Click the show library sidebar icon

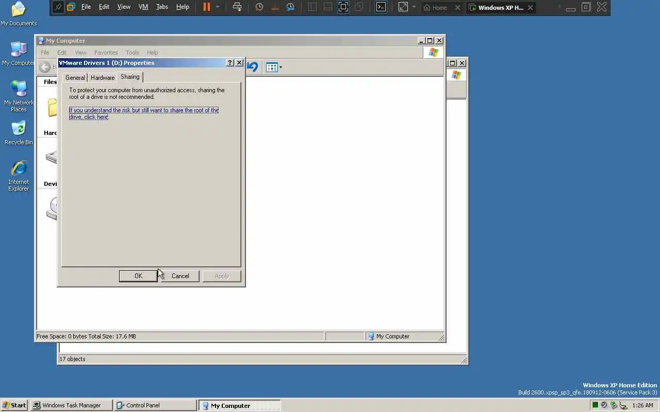312,7
